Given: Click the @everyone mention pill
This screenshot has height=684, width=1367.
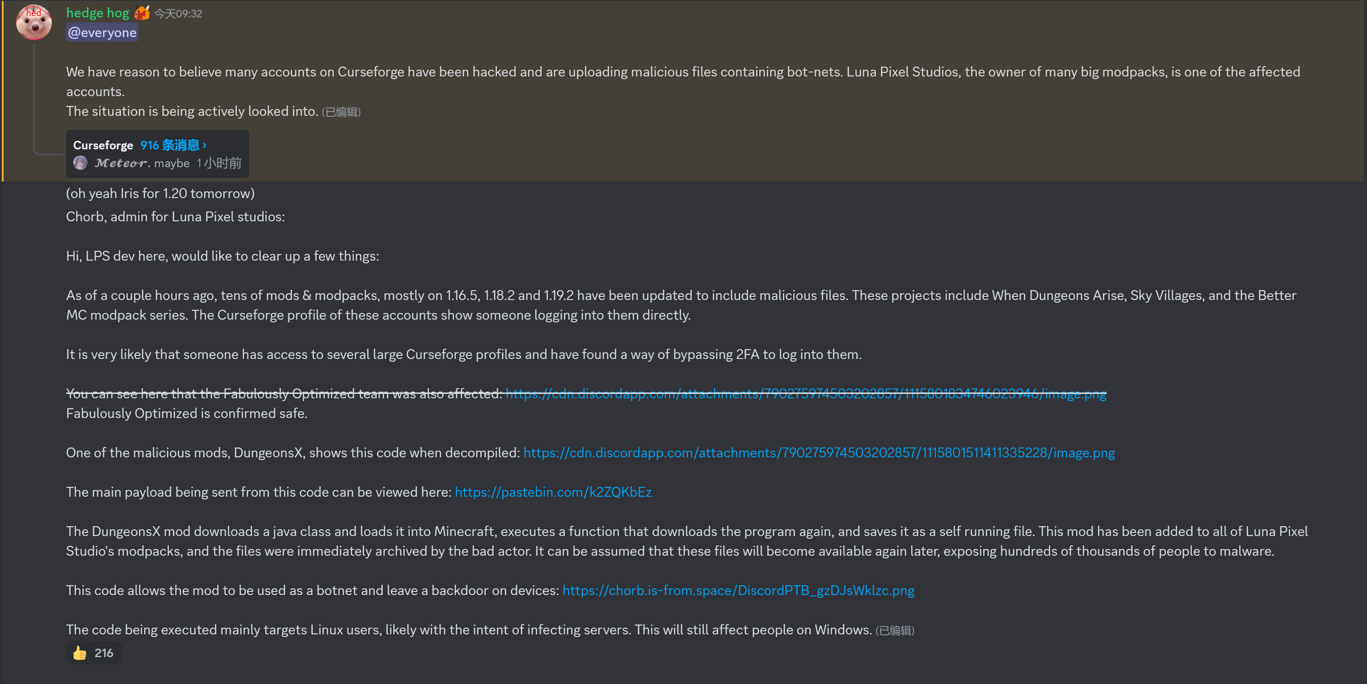Looking at the screenshot, I should click(102, 32).
